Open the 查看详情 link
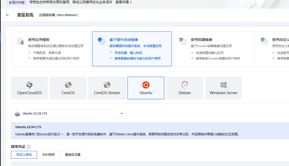289x166 pixels. (x=122, y=2)
